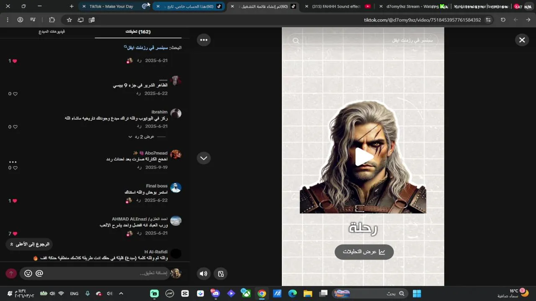The width and height of the screenshot is (536, 301).
Task: Open Chrome profile icon
Action: coord(20,20)
